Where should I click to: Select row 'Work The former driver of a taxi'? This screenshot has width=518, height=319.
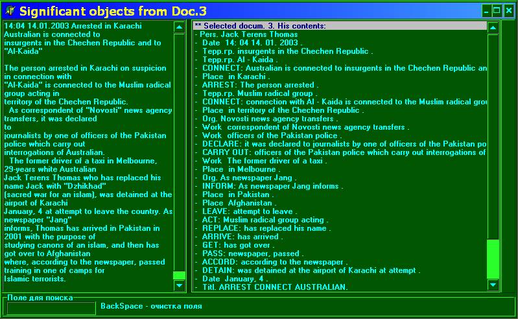pos(340,161)
